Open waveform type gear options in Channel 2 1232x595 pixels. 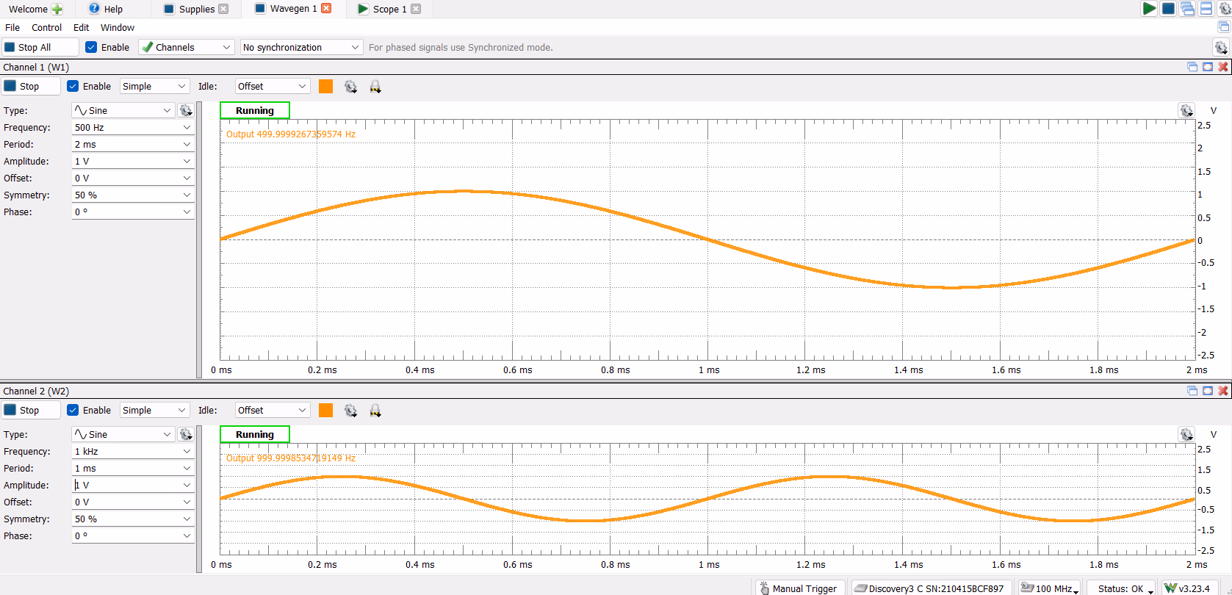point(186,434)
